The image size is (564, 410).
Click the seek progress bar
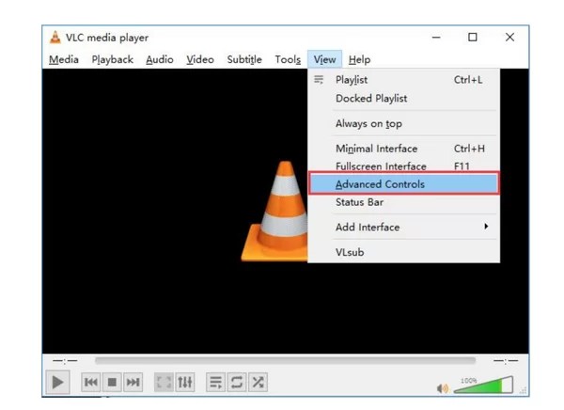point(285,360)
